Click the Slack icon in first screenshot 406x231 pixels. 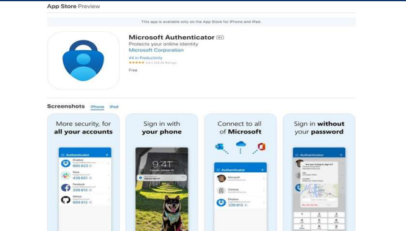coord(66,176)
